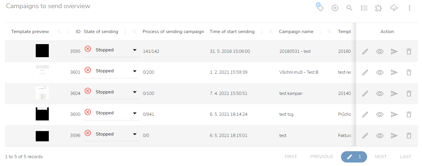Edit campaign 3595 with pencil icon

[365, 52]
